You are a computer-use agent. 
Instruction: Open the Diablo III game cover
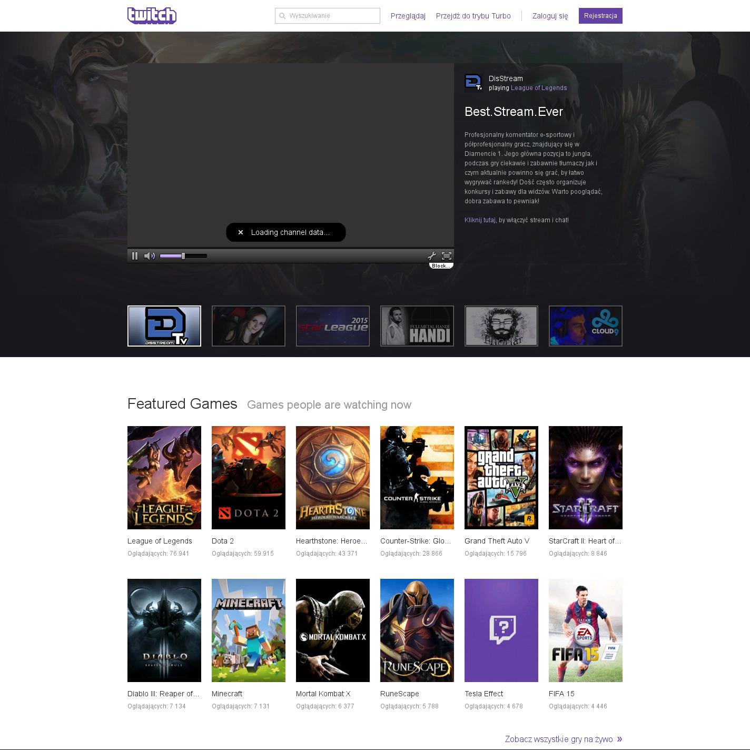(164, 630)
